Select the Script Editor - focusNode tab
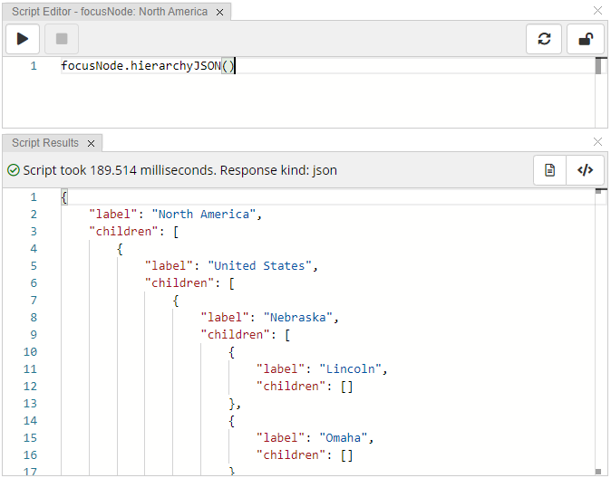This screenshot has height=478, width=611. tap(109, 12)
